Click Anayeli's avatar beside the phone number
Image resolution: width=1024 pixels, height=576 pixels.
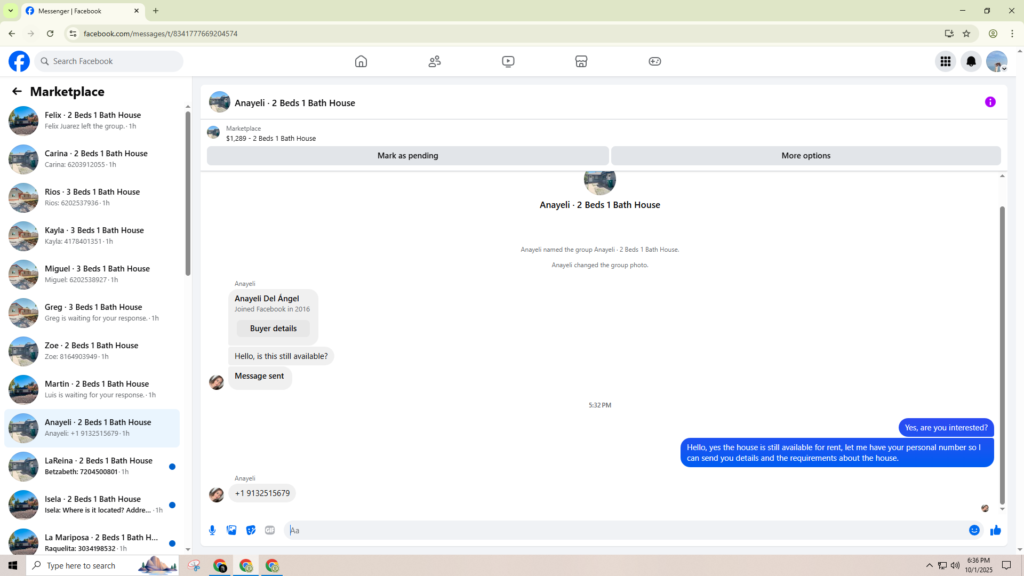tap(217, 495)
